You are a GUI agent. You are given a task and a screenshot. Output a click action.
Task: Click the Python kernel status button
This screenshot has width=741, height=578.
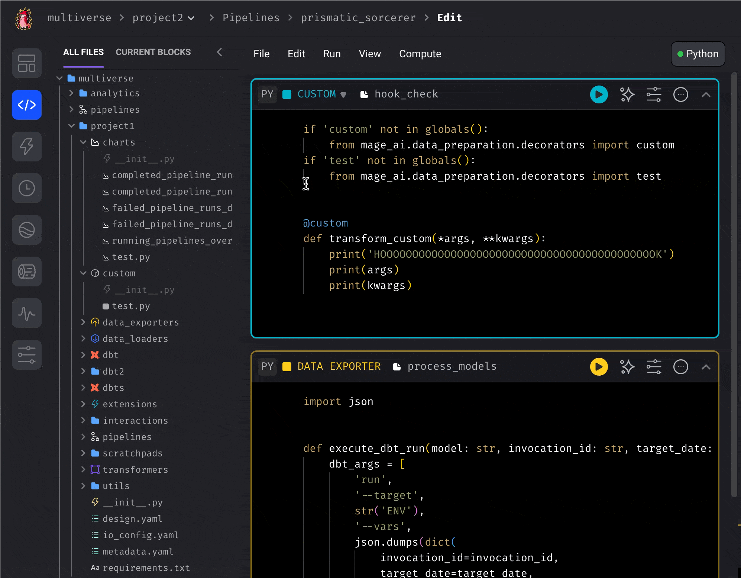pos(698,54)
